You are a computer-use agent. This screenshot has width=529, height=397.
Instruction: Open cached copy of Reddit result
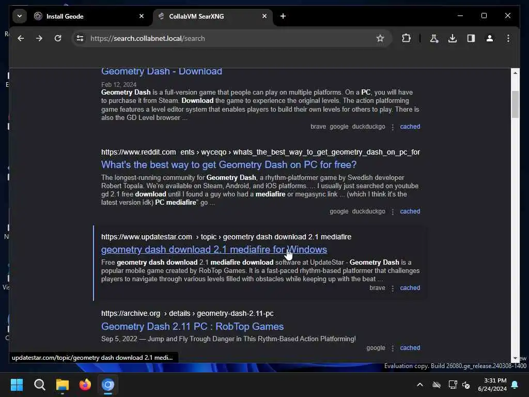click(410, 211)
